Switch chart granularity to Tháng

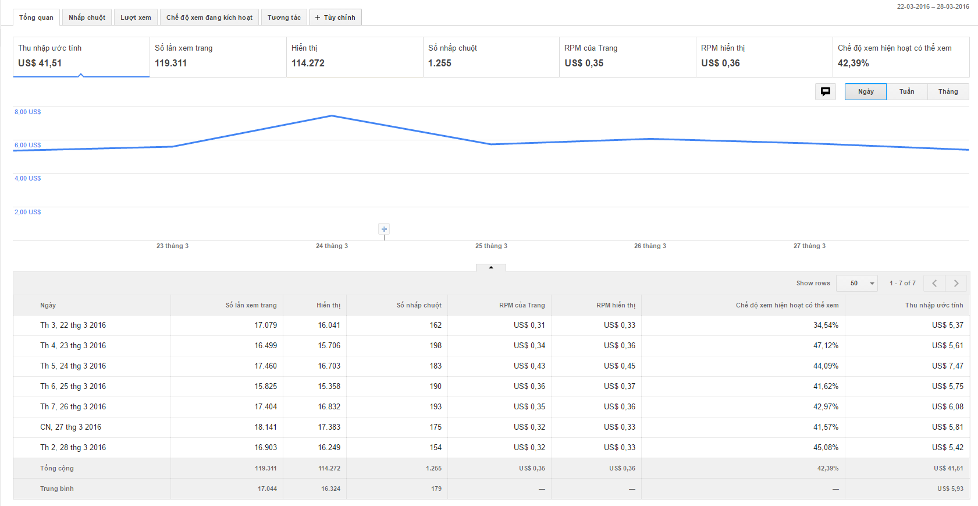(x=948, y=91)
